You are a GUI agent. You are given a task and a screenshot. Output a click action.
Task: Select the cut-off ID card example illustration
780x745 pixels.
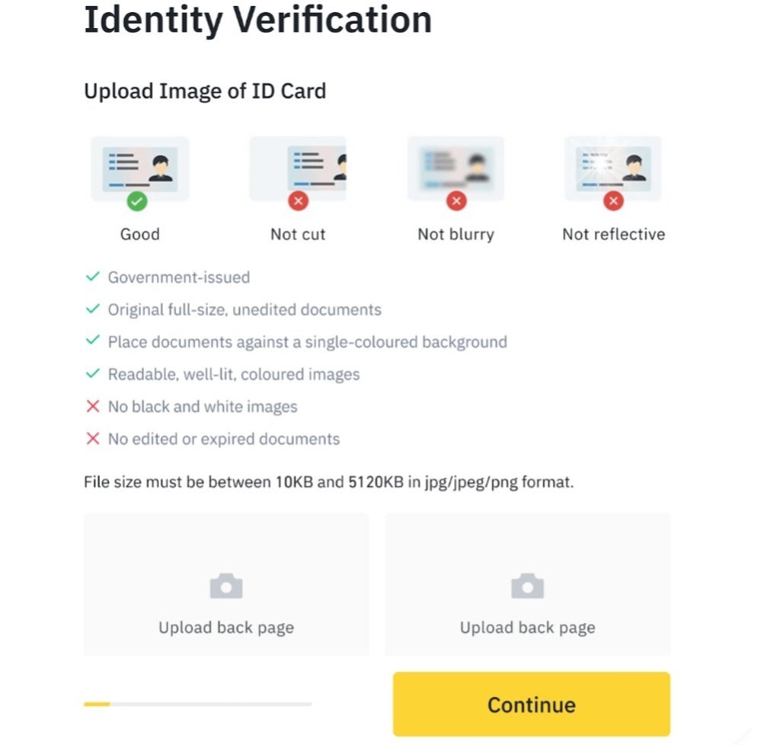point(298,168)
